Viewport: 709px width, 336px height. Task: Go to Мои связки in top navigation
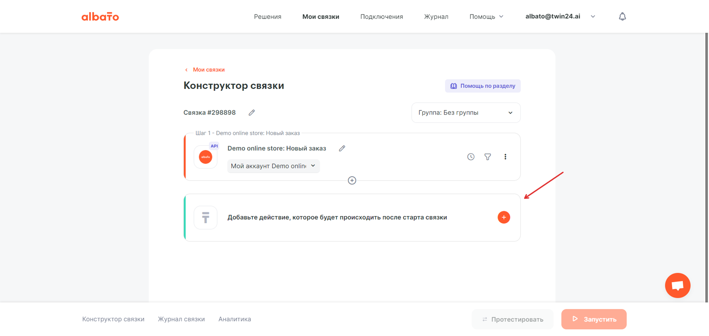321,17
